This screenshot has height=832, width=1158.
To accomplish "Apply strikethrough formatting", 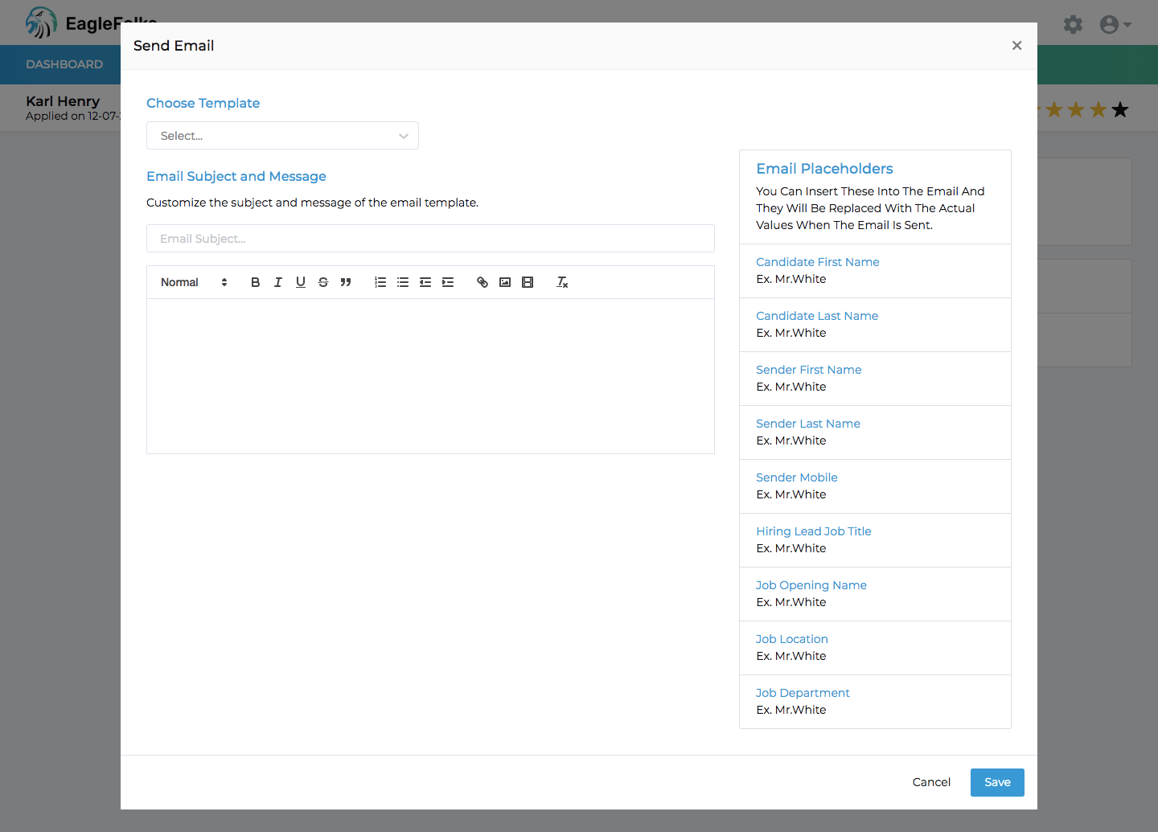I will click(323, 282).
